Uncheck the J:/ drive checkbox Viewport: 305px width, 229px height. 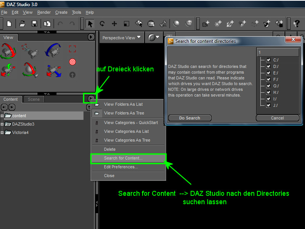[268, 105]
